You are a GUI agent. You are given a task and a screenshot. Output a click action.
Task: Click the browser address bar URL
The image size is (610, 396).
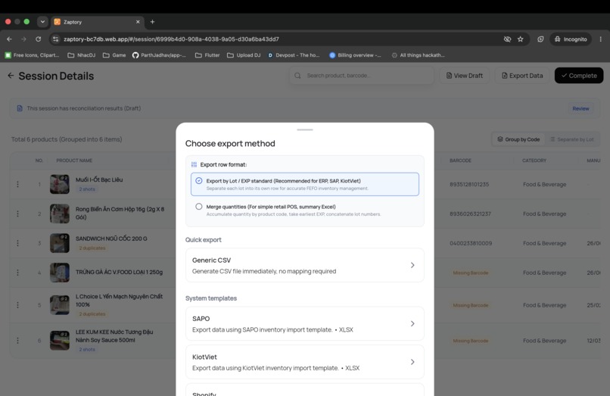pyautogui.click(x=171, y=39)
